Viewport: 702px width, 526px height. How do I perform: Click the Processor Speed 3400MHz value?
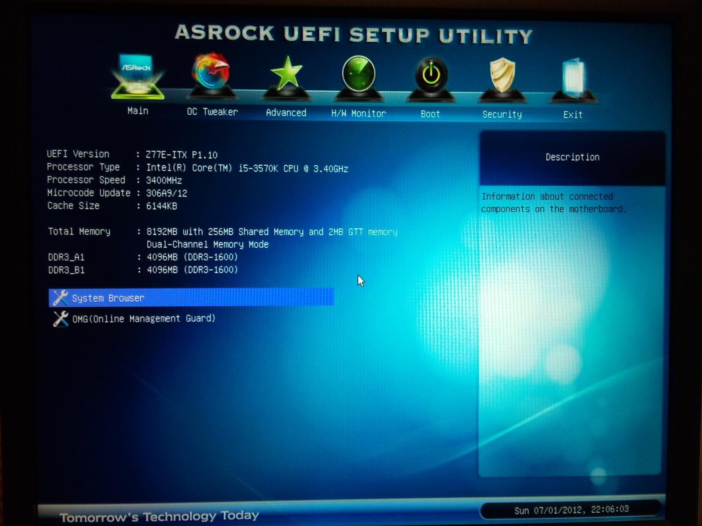tap(164, 180)
